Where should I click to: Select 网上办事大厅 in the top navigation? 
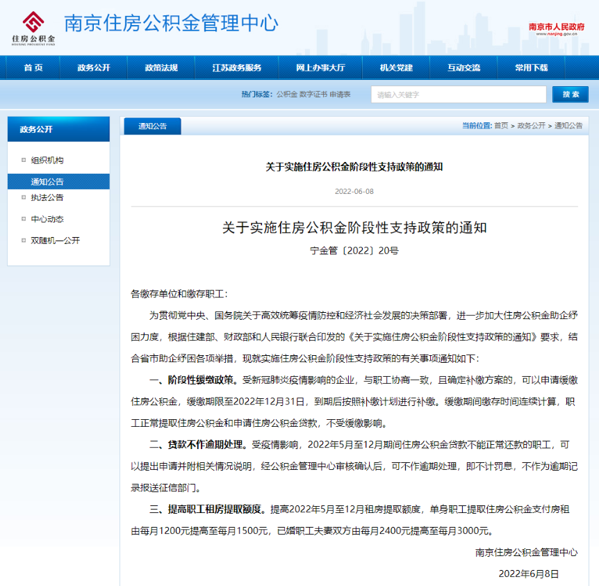coord(320,68)
